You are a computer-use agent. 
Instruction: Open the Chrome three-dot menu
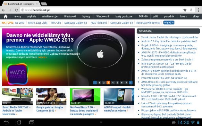coord(198,10)
